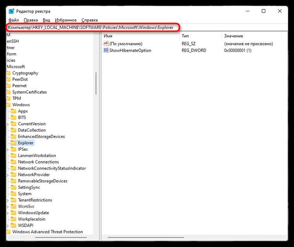Select the WorkplaceJoin key label
Screen dimensions: 294x247
tap(31, 219)
